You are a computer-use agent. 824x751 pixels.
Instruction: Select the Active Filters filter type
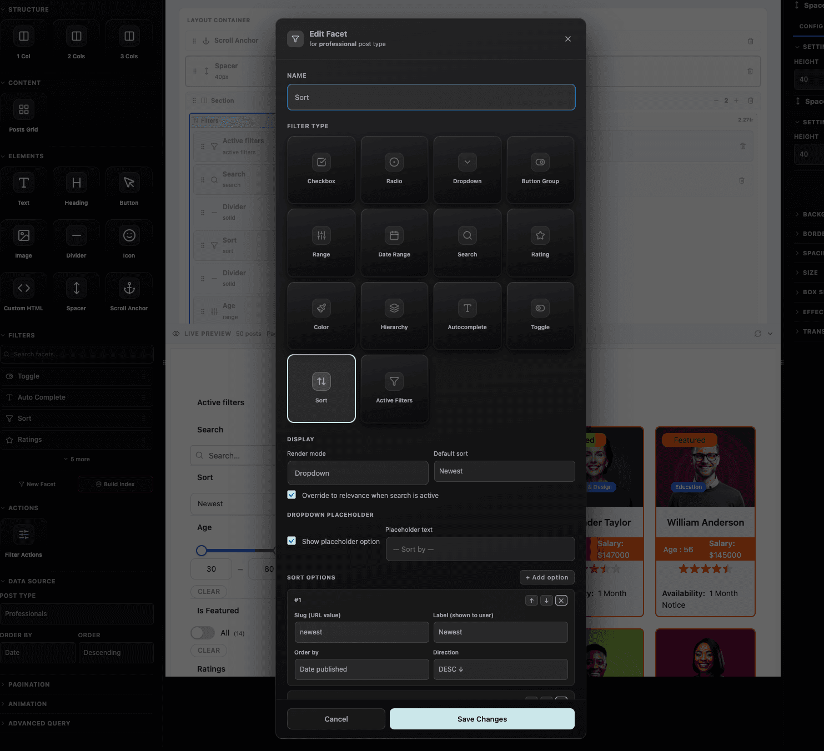(x=394, y=388)
